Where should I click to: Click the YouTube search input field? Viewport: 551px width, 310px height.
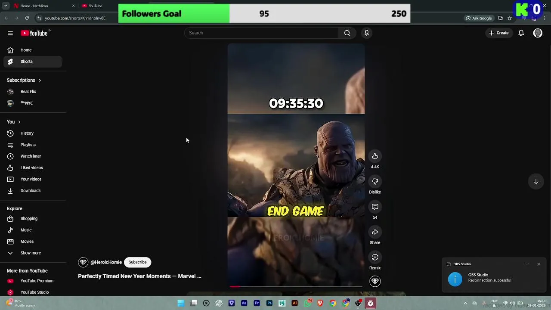pyautogui.click(x=261, y=33)
